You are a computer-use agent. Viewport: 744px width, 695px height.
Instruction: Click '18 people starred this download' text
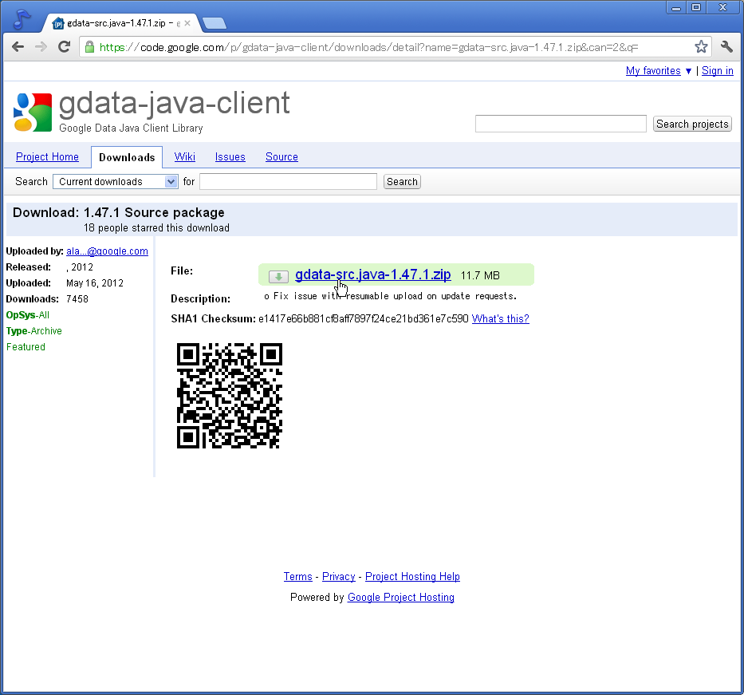(x=156, y=228)
